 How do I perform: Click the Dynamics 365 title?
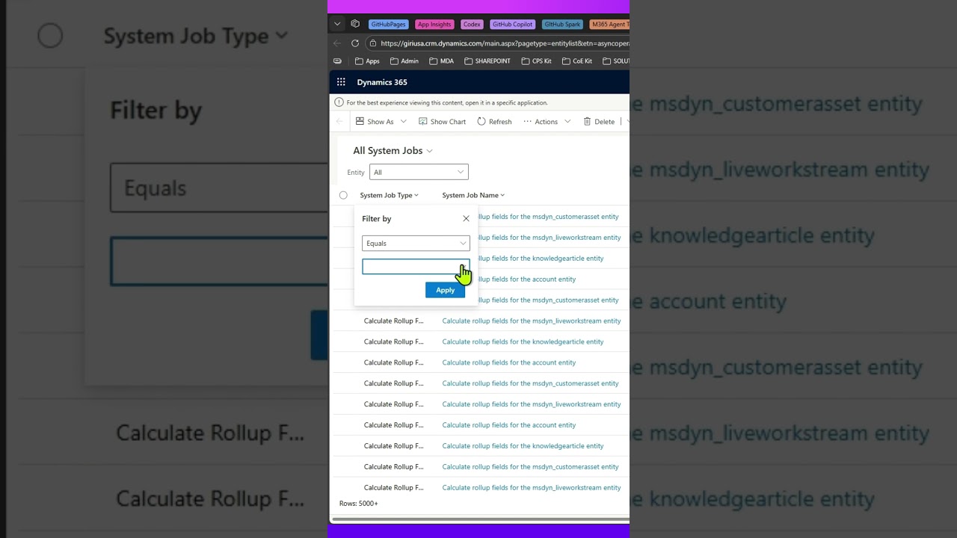pyautogui.click(x=382, y=82)
